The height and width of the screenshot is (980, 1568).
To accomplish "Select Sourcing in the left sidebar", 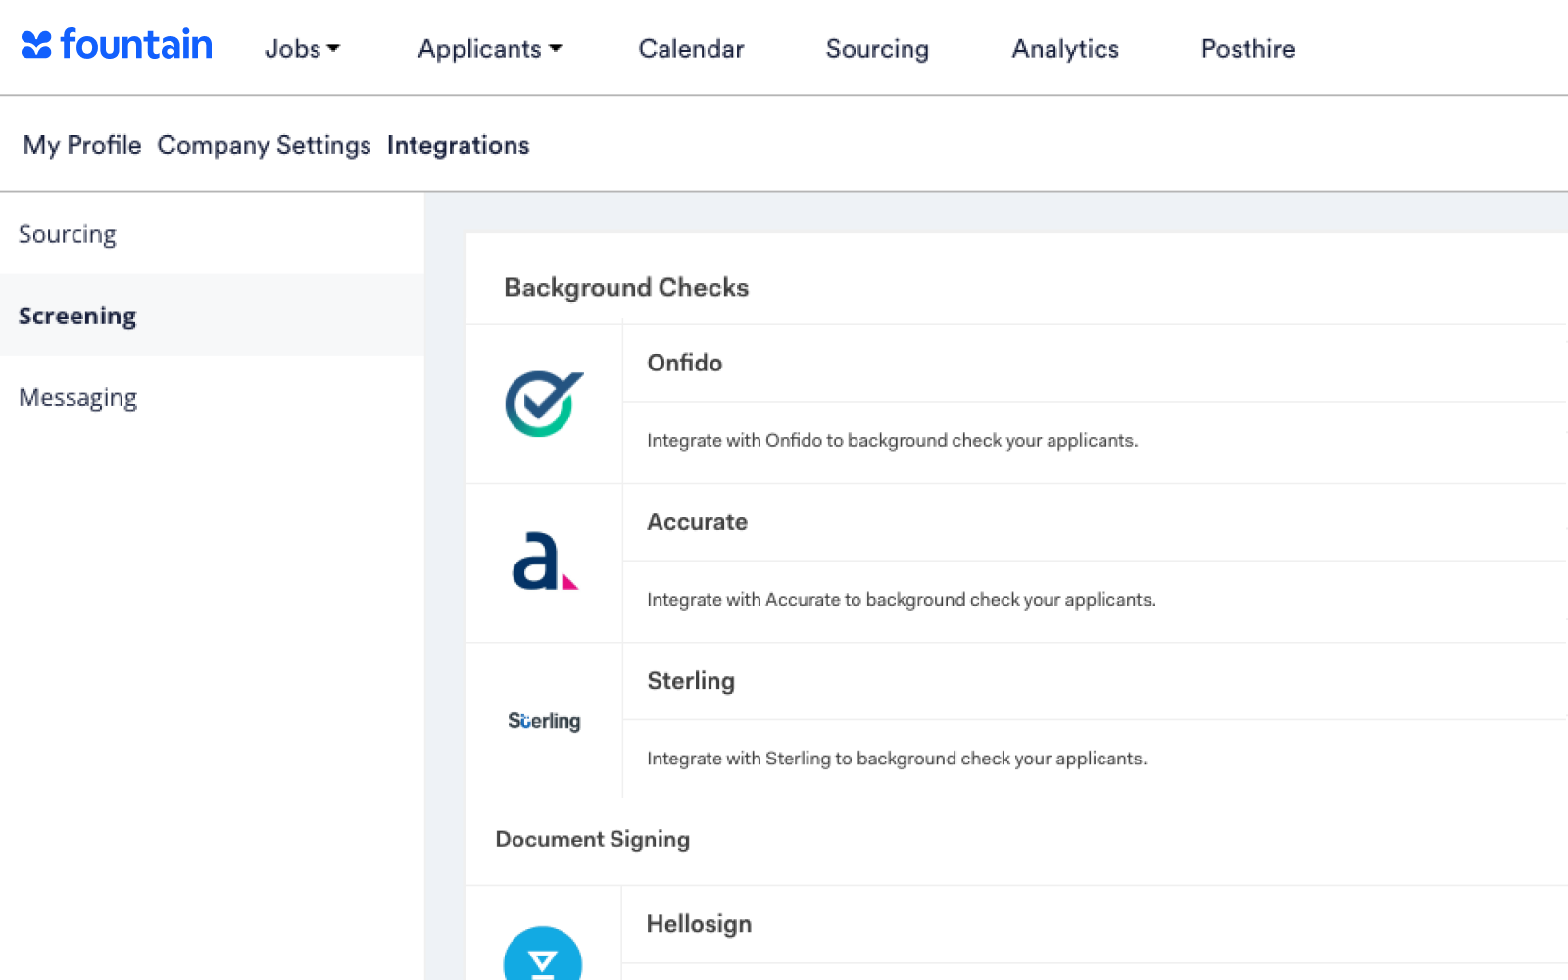I will point(68,234).
